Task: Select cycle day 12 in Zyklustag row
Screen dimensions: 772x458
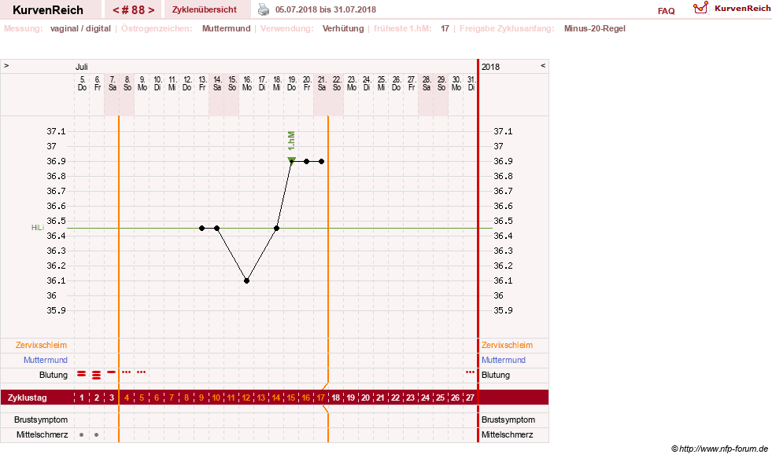Action: (x=246, y=398)
